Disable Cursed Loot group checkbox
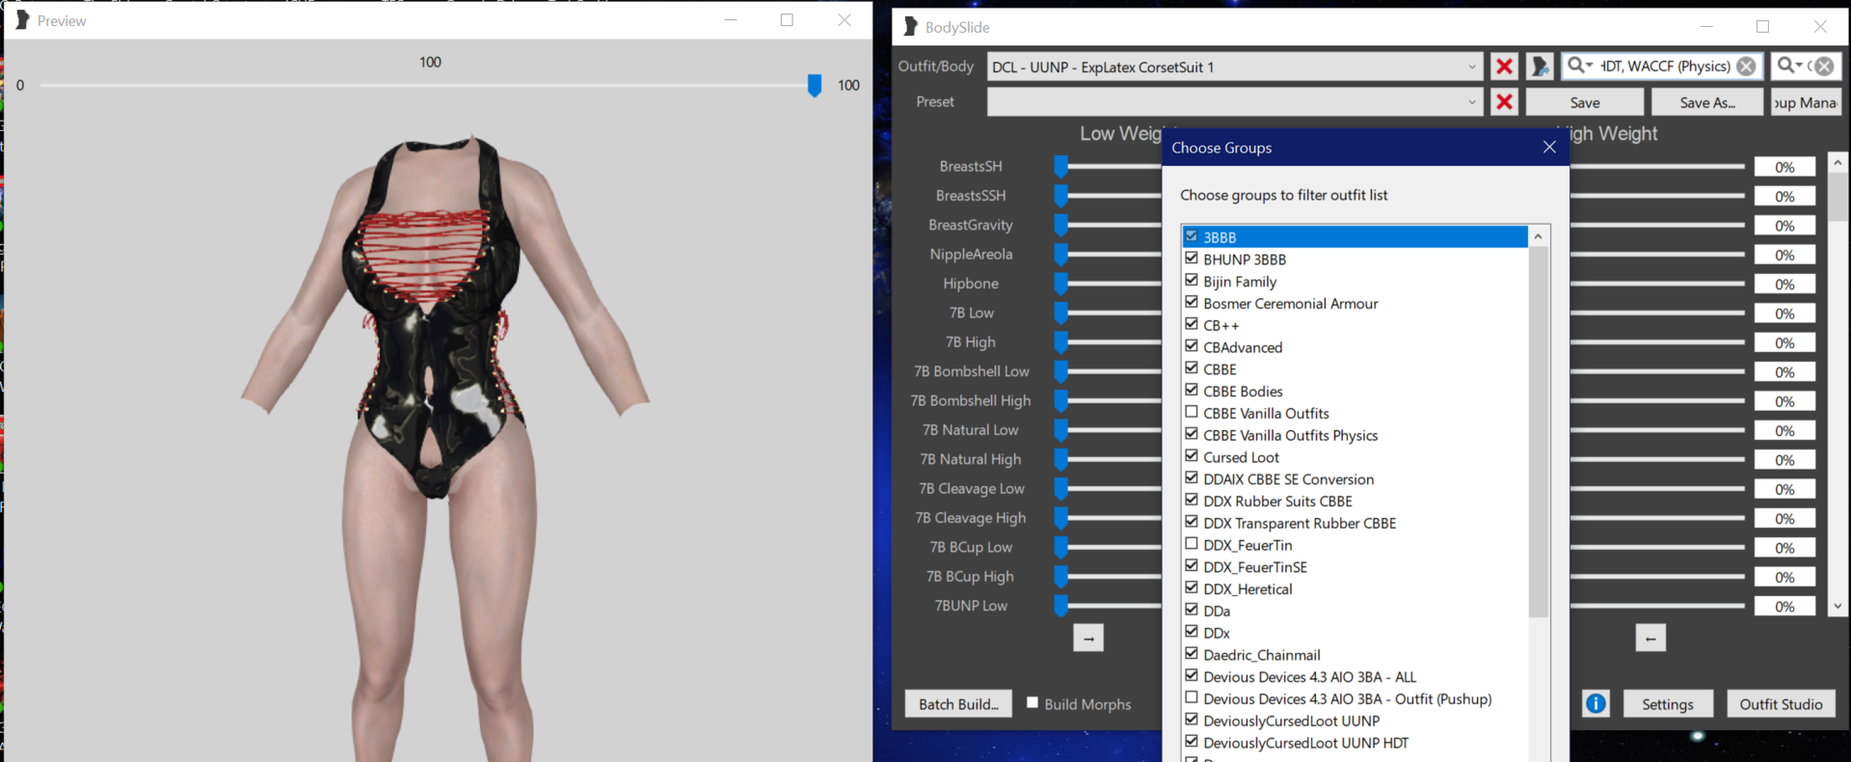This screenshot has height=762, width=1851. pos(1192,456)
